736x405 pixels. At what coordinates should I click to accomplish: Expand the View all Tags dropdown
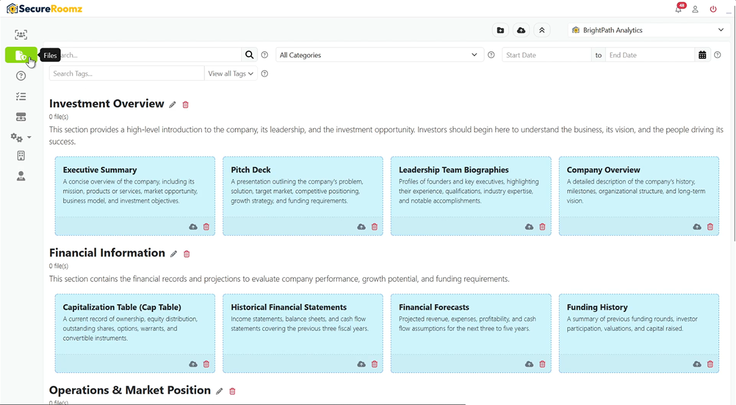pos(231,74)
